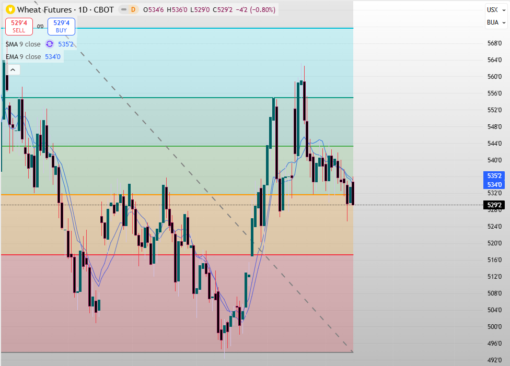This screenshot has width=510, height=366.
Task: Select the EMA 9 close indicator label
Action: point(24,56)
